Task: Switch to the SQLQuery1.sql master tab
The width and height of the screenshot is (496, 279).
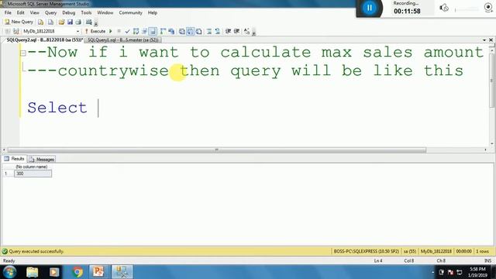Action: (x=123, y=40)
